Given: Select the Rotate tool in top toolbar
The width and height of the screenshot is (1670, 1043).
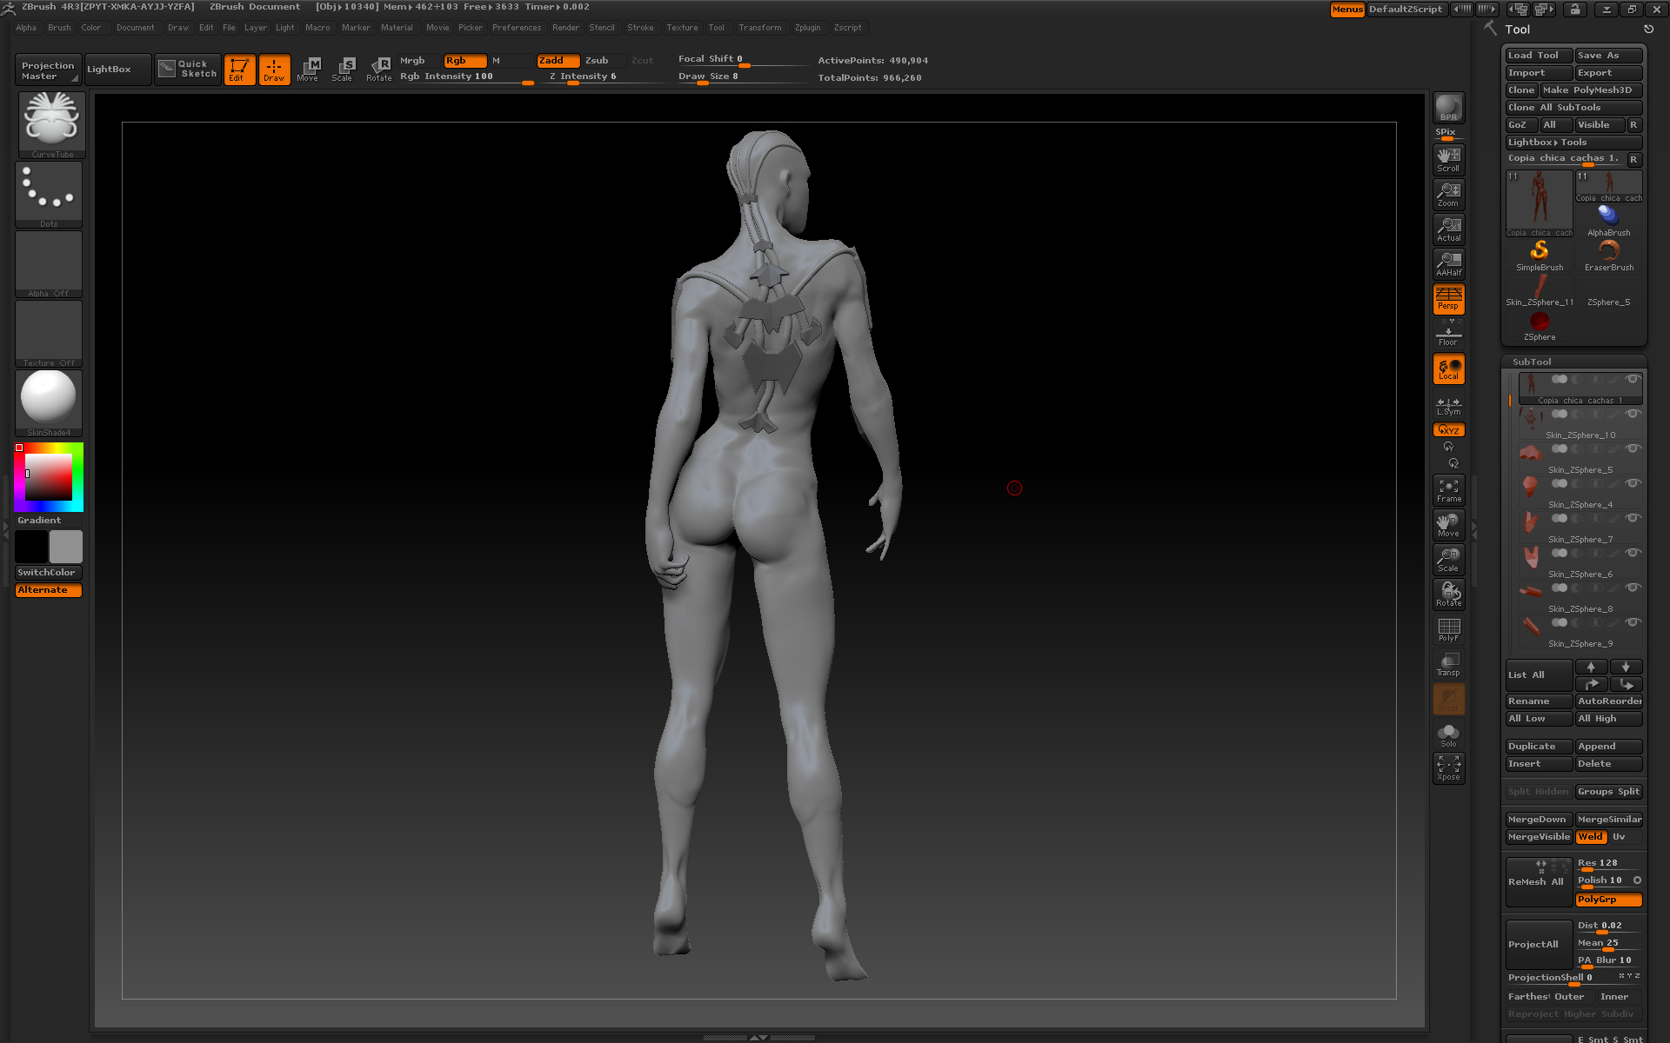Looking at the screenshot, I should 379,69.
